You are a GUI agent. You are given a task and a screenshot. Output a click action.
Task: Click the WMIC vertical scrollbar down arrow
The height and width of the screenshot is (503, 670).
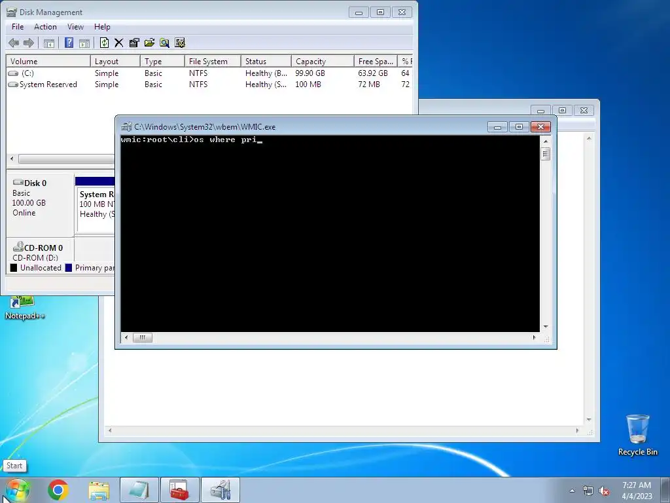coord(546,327)
